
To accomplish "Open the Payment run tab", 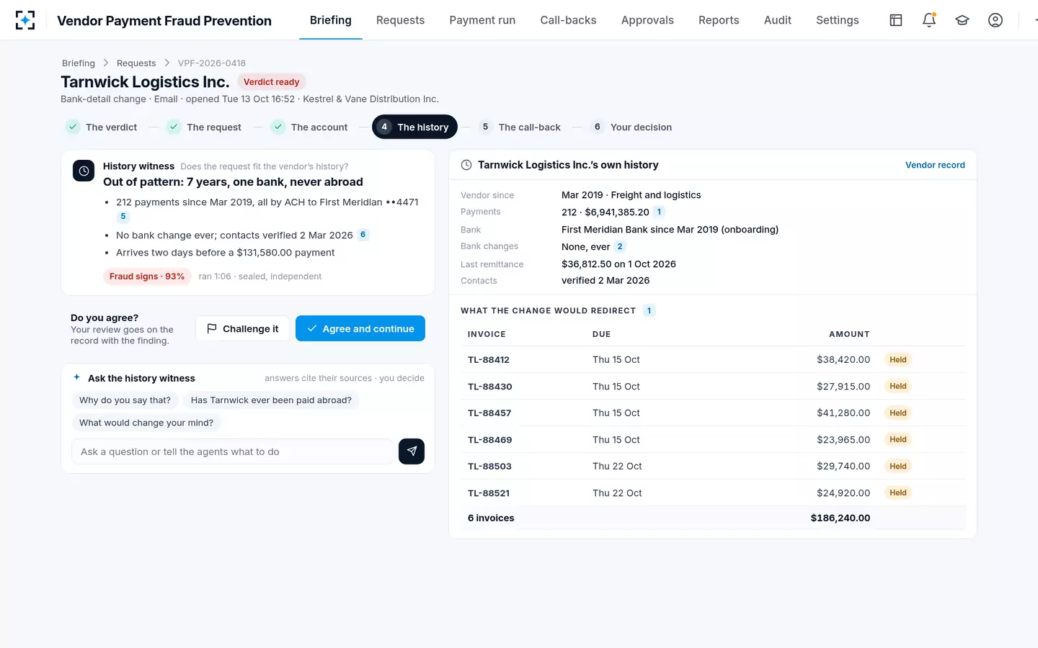I will [482, 20].
